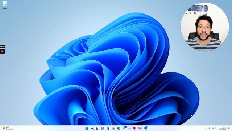Viewport: 232px width, 131px height.
Task: Open File Explorer from taskbar
Action: tap(113, 128)
